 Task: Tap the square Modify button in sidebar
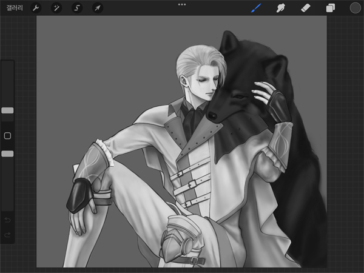coord(7,136)
